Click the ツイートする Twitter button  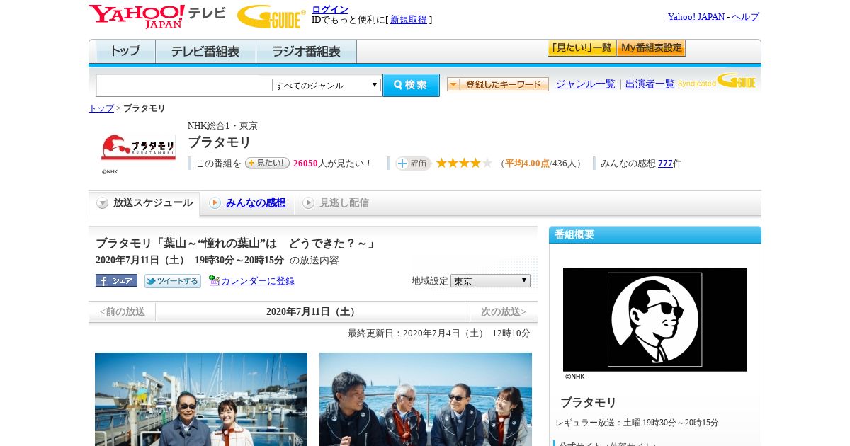[x=173, y=281]
